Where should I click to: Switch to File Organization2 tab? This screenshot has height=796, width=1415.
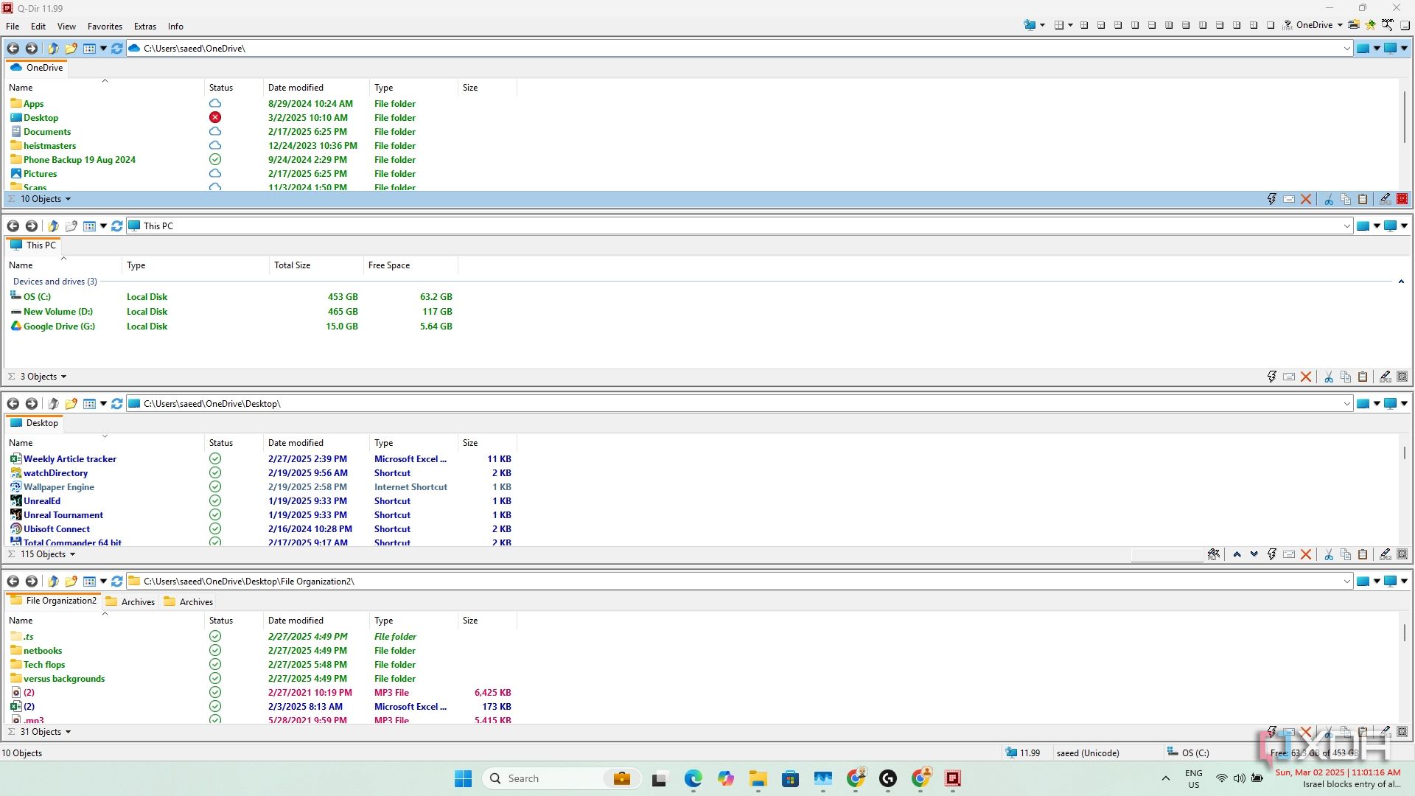[x=53, y=601]
